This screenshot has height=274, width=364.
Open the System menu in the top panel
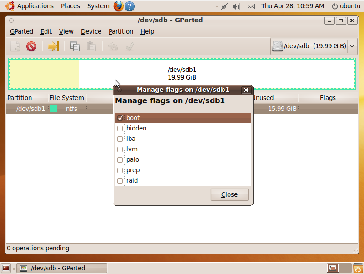98,6
